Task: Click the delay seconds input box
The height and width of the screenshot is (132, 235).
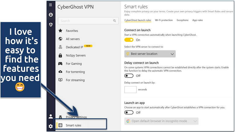Action: pyautogui.click(x=130, y=89)
